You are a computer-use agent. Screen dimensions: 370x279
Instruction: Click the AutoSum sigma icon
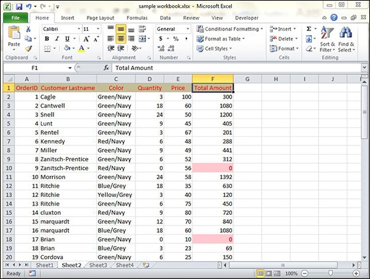point(309,29)
